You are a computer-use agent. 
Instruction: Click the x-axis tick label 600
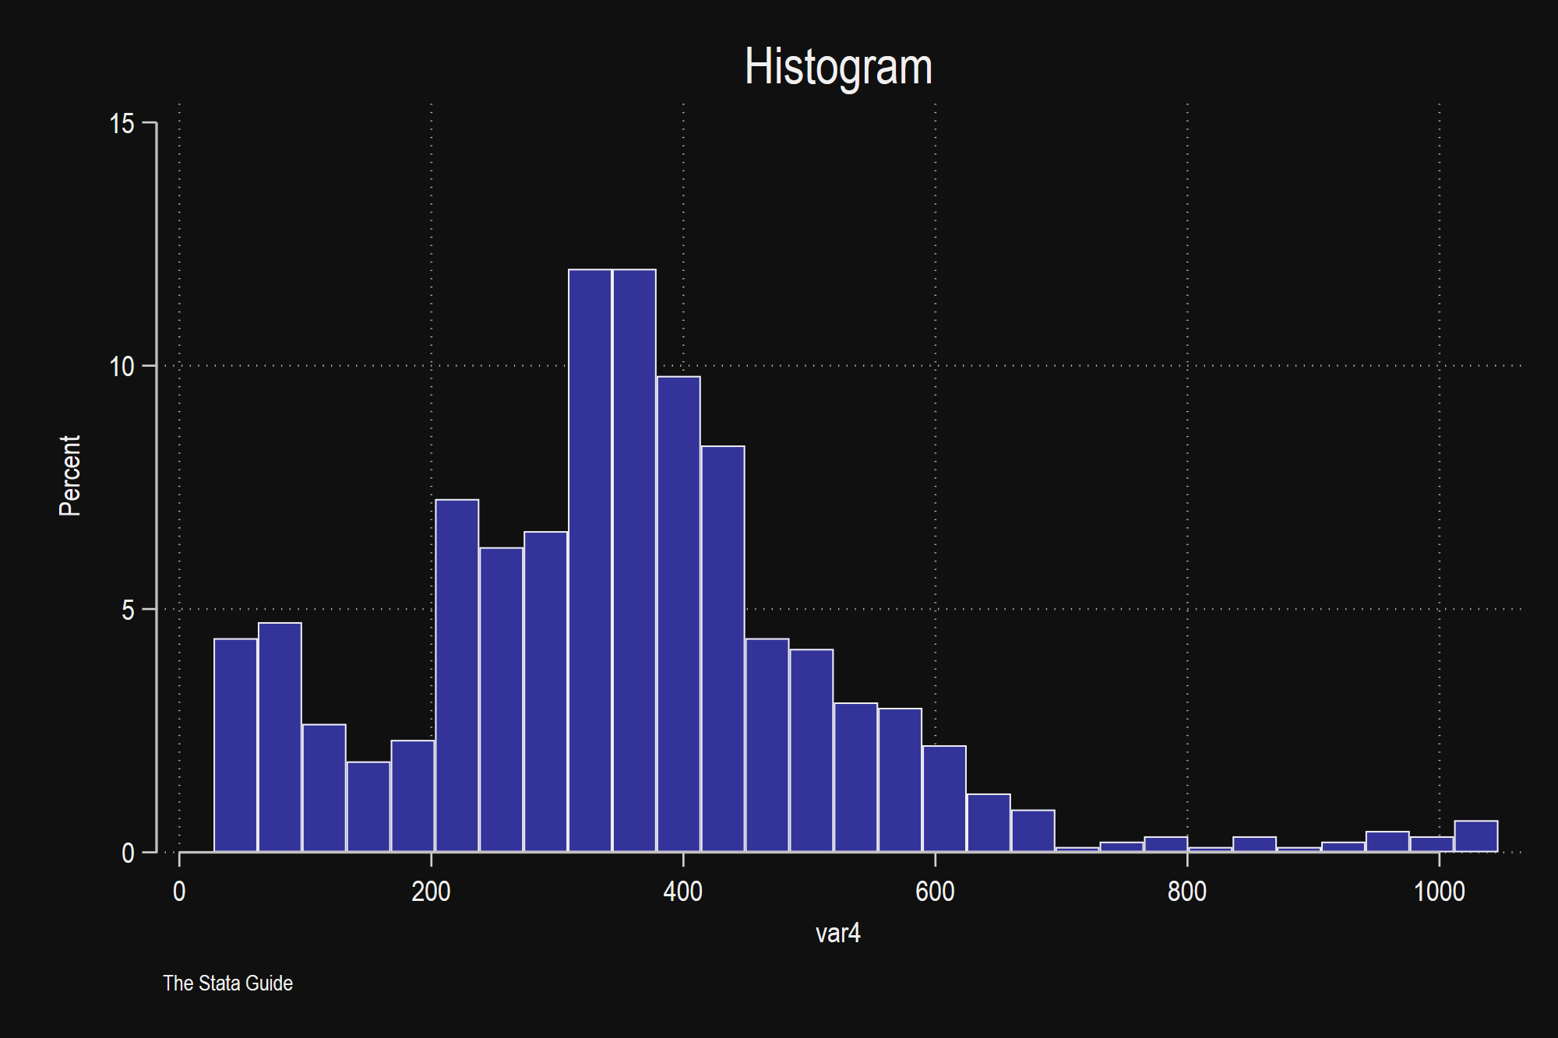pos(935,892)
